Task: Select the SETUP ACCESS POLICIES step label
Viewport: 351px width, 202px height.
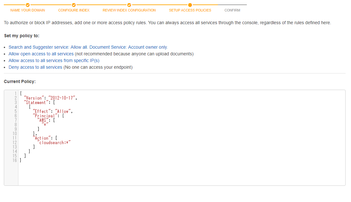Action: click(x=190, y=10)
